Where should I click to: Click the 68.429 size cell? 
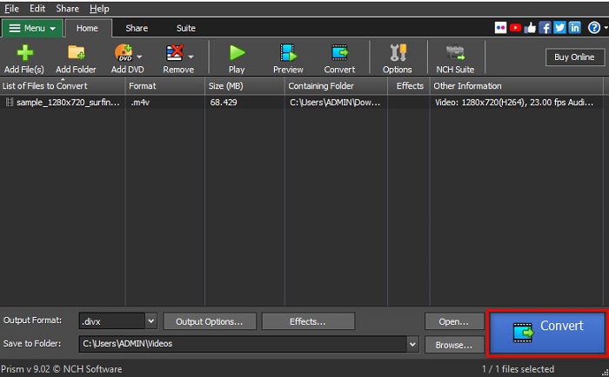[x=224, y=103]
